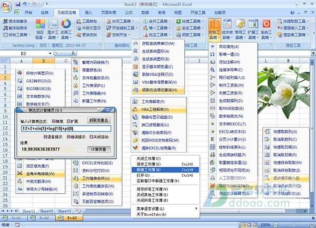
Task: Click the 快捷取日期(D) menu icon
Action: coord(267,147)
